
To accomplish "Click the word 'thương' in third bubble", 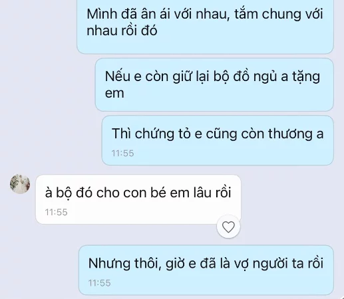I will pos(290,134).
